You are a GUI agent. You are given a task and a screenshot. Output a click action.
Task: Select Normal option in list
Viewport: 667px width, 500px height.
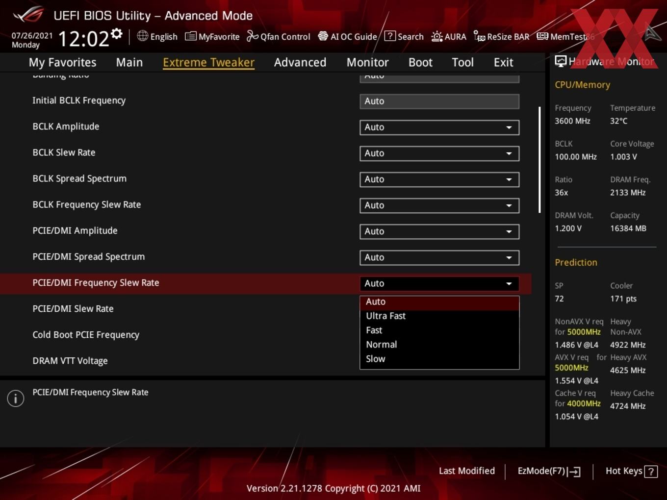click(439, 345)
